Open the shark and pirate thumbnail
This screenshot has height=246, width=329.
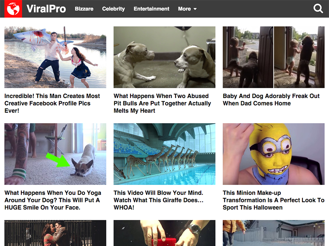(x=55, y=57)
